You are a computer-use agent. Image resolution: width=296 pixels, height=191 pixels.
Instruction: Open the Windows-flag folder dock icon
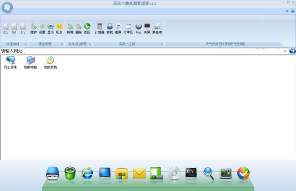point(122,173)
